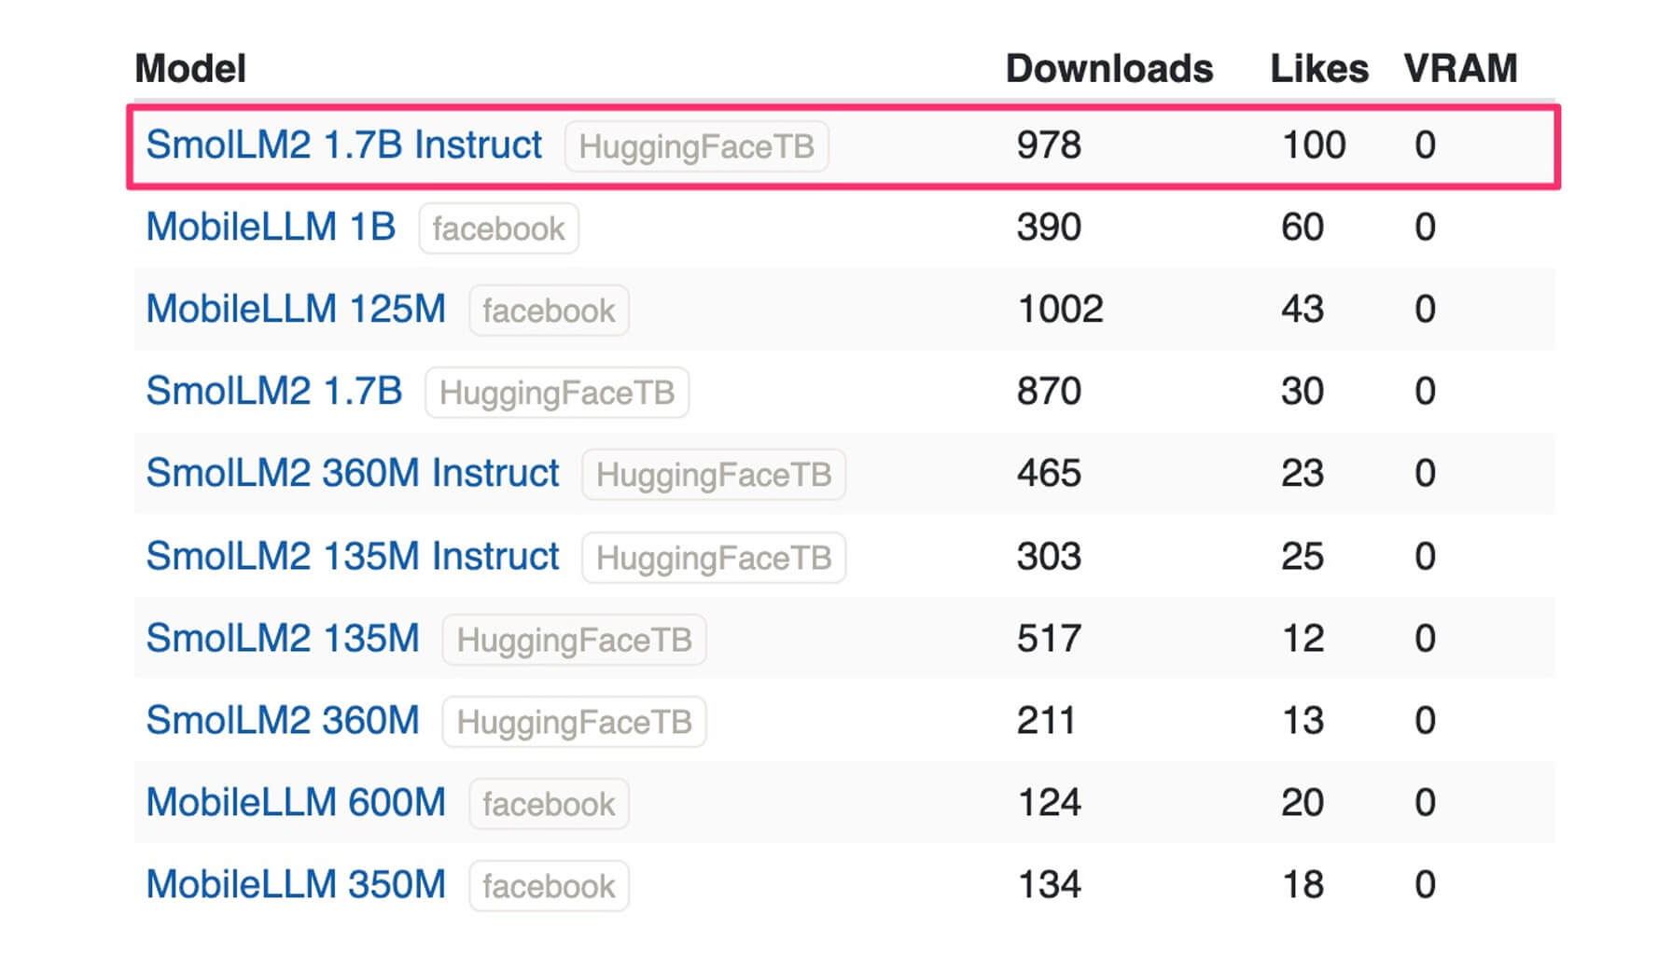Open the SmolLM2 360M Instruct model link
Screen dimensions: 1672x955
[352, 474]
